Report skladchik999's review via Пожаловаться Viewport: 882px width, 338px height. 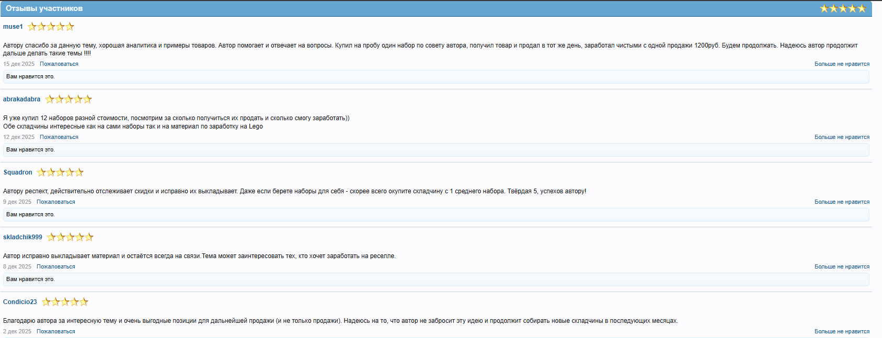pos(56,266)
